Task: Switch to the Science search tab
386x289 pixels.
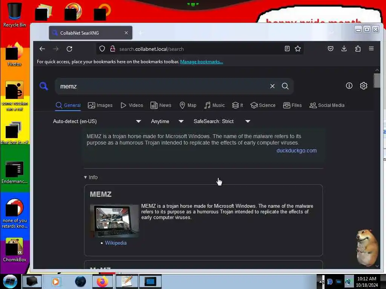Action: coord(263,105)
